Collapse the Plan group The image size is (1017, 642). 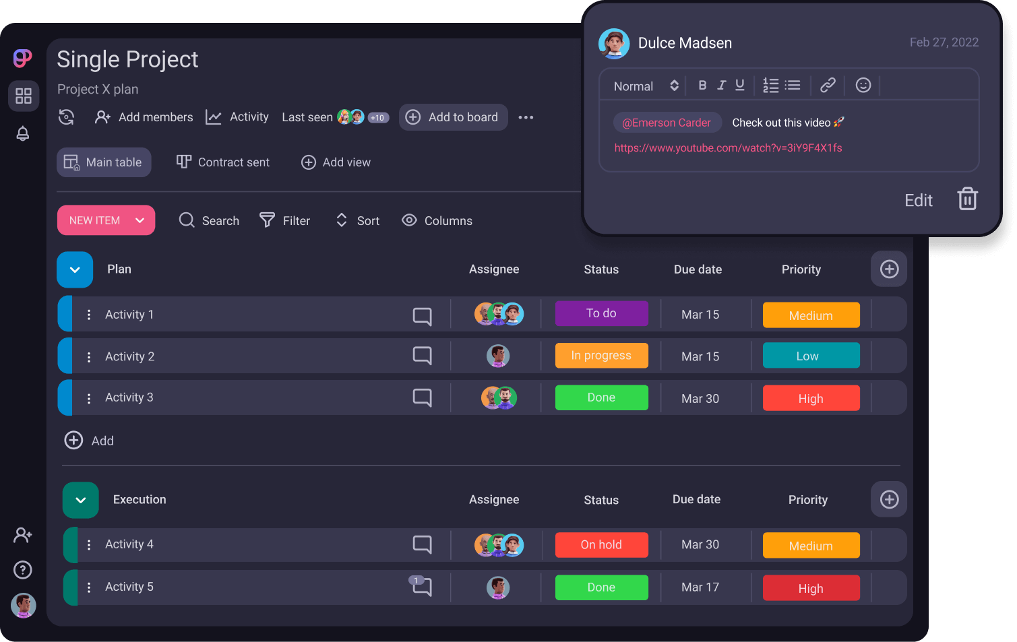tap(75, 269)
